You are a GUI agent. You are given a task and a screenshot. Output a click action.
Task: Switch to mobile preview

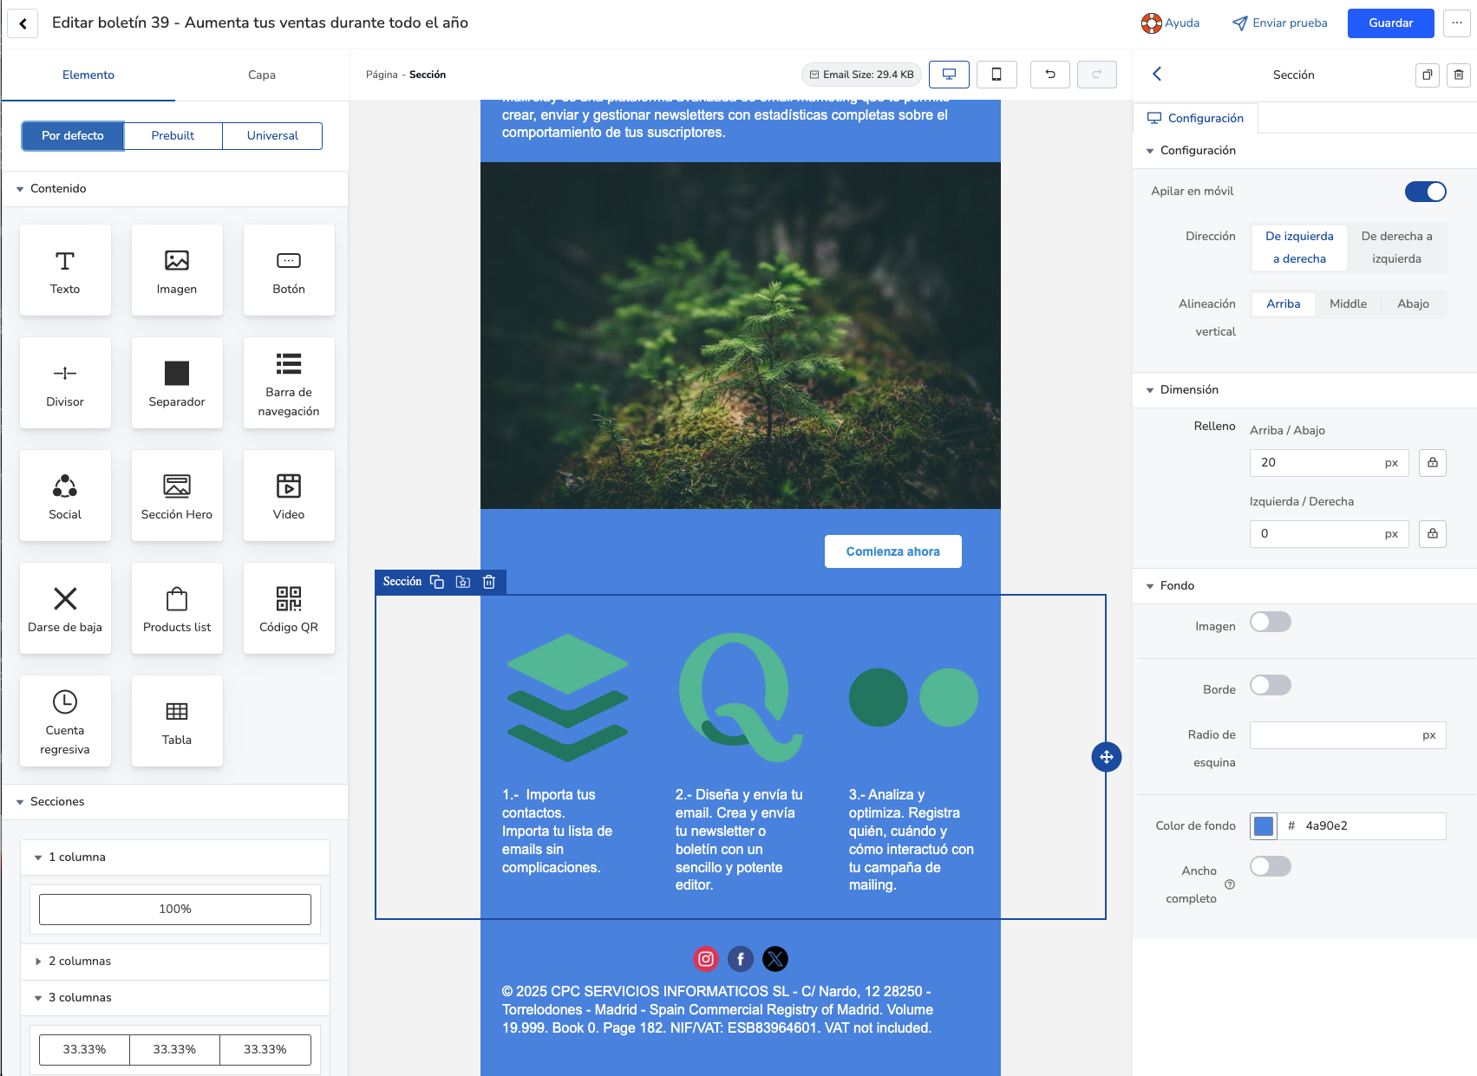click(997, 75)
